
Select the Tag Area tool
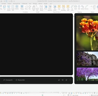click(68, 8)
